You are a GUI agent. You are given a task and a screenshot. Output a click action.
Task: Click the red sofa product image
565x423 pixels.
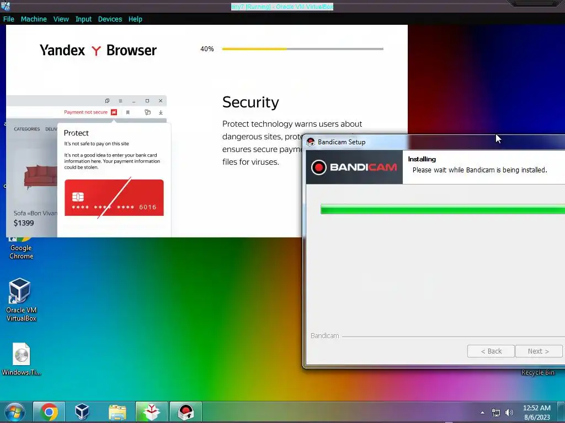tap(40, 176)
